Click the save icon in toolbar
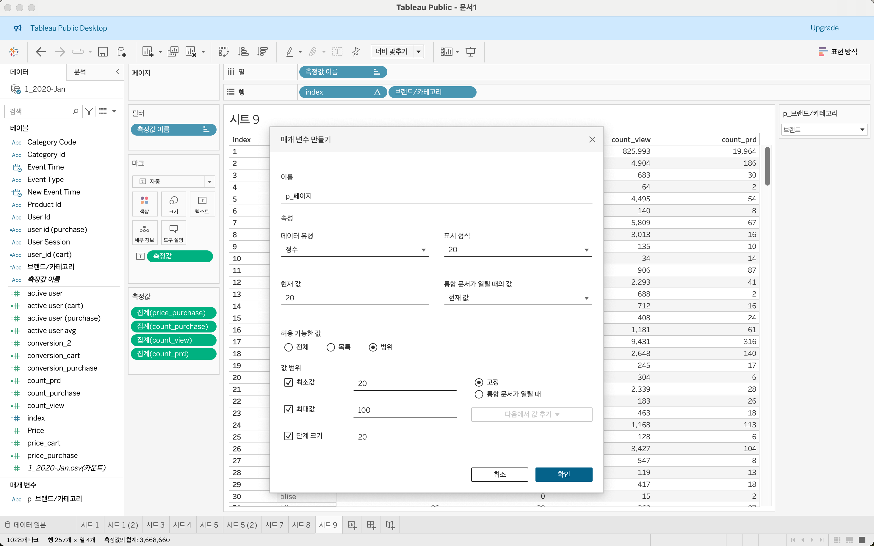Image resolution: width=874 pixels, height=546 pixels. (x=103, y=52)
